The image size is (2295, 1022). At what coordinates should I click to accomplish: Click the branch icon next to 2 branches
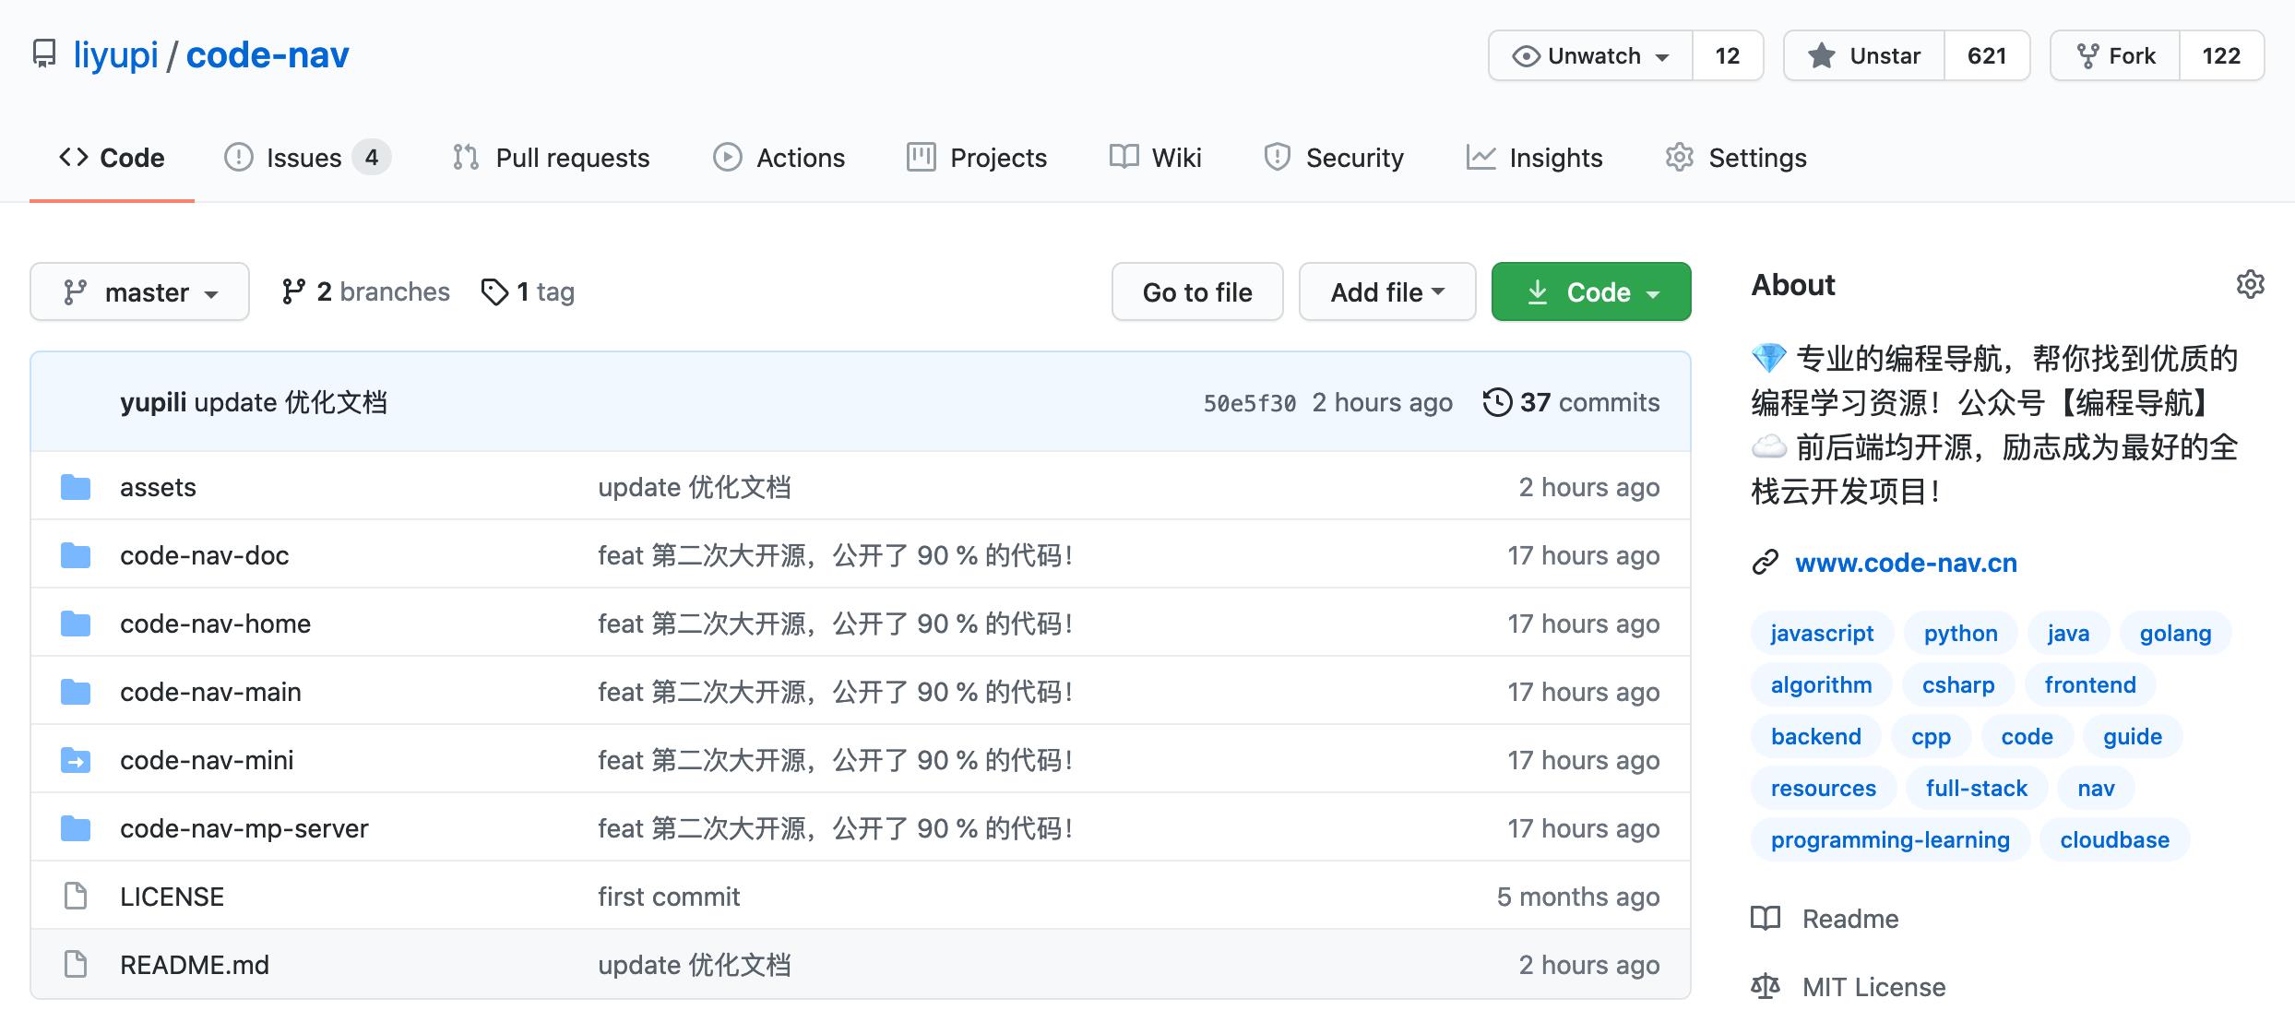[x=293, y=291]
